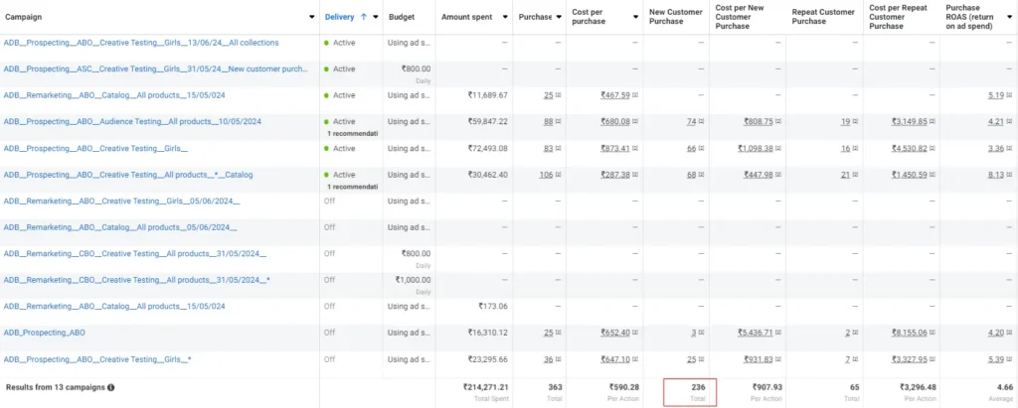Click attribution icon beside 74 new customer purchases
Screen dimensions: 1018x408
point(702,122)
